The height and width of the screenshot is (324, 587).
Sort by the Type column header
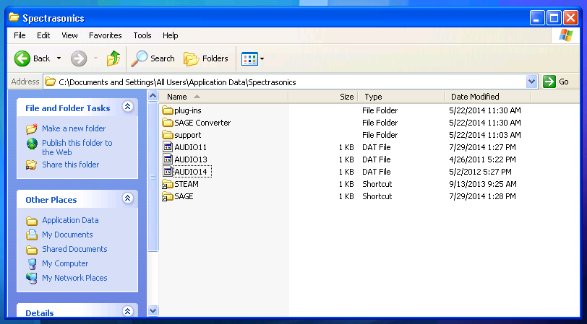(401, 97)
